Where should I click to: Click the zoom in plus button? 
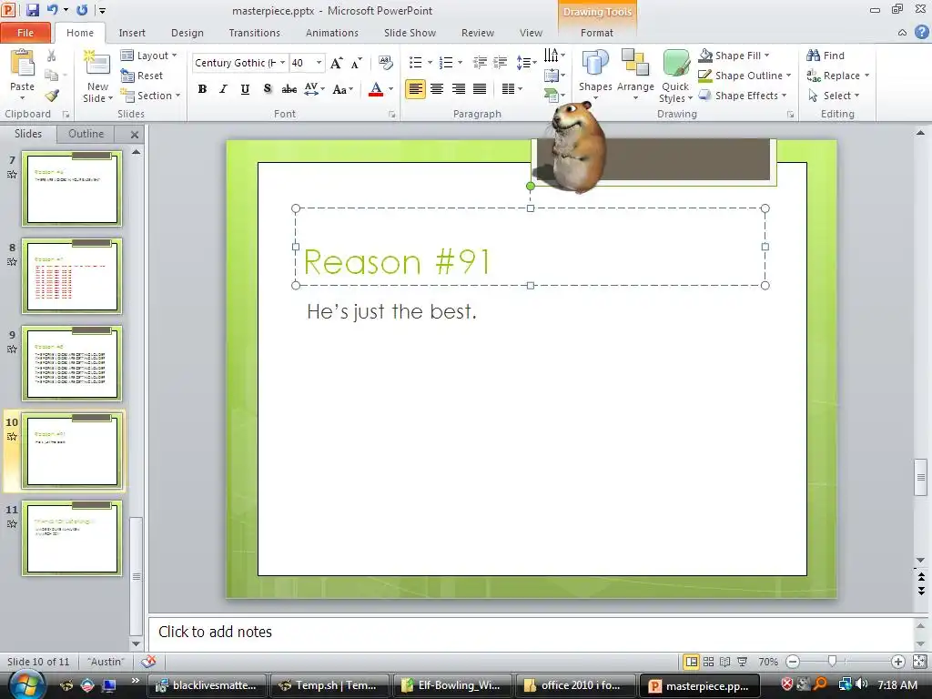(898, 662)
